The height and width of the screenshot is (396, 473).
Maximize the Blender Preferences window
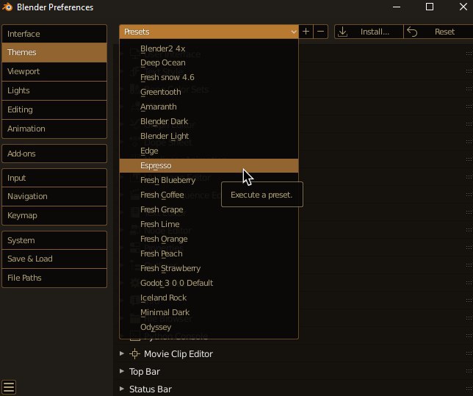click(x=430, y=7)
